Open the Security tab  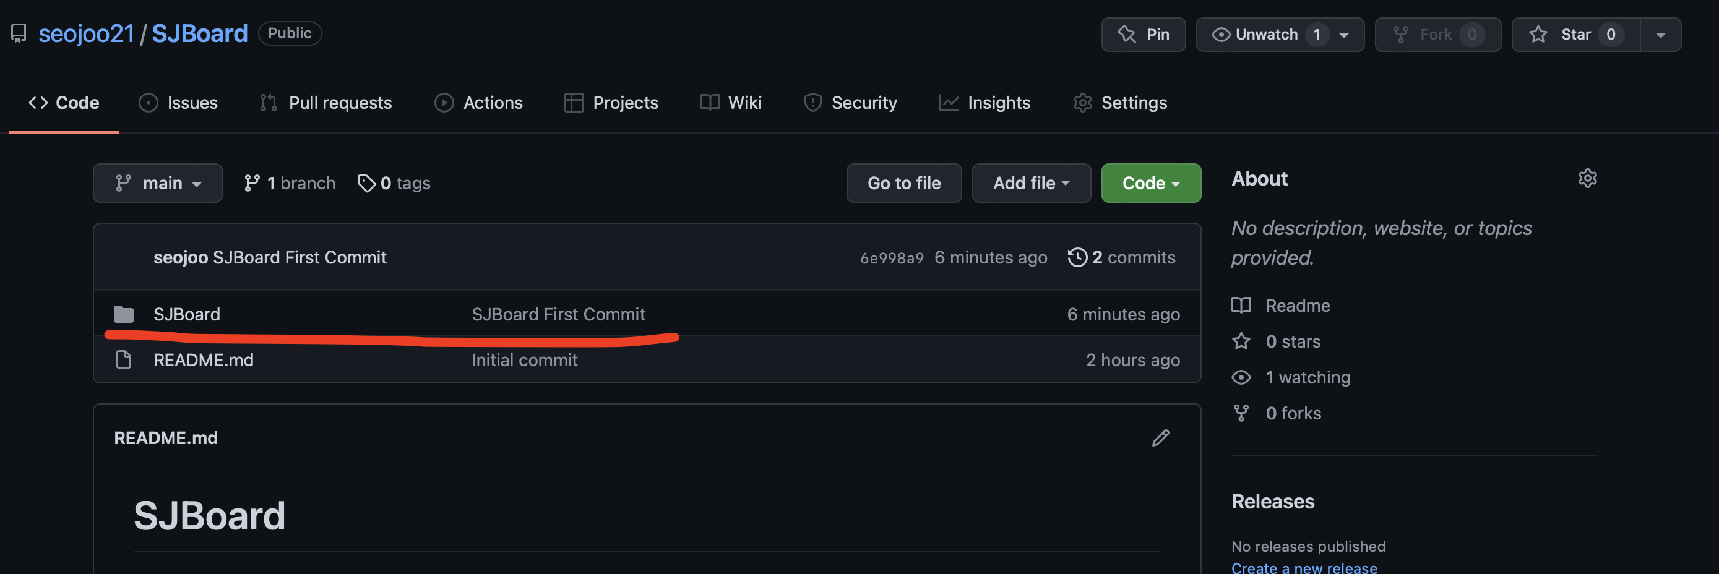tap(850, 103)
